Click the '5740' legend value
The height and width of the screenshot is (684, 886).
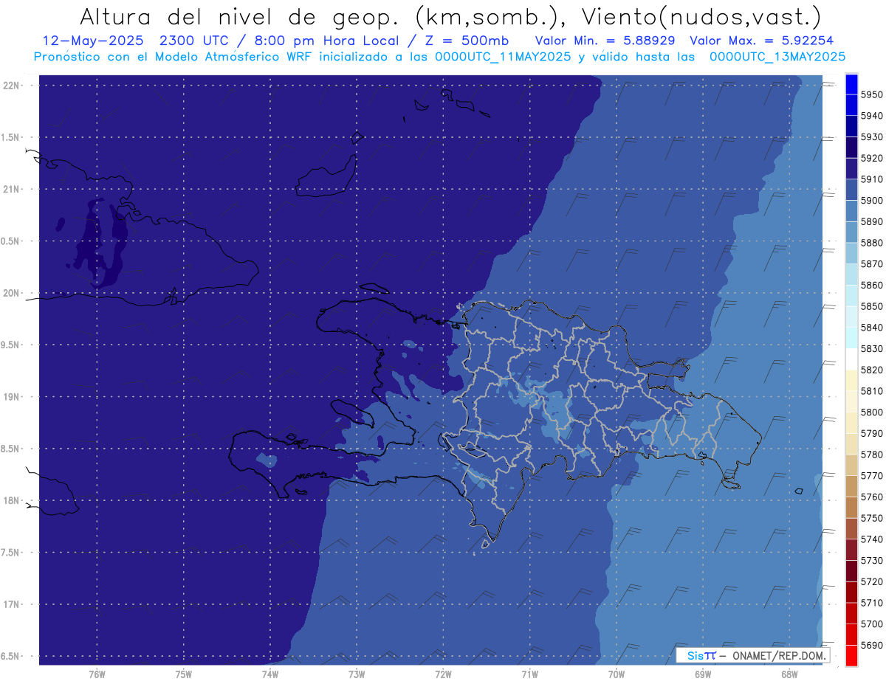[872, 539]
